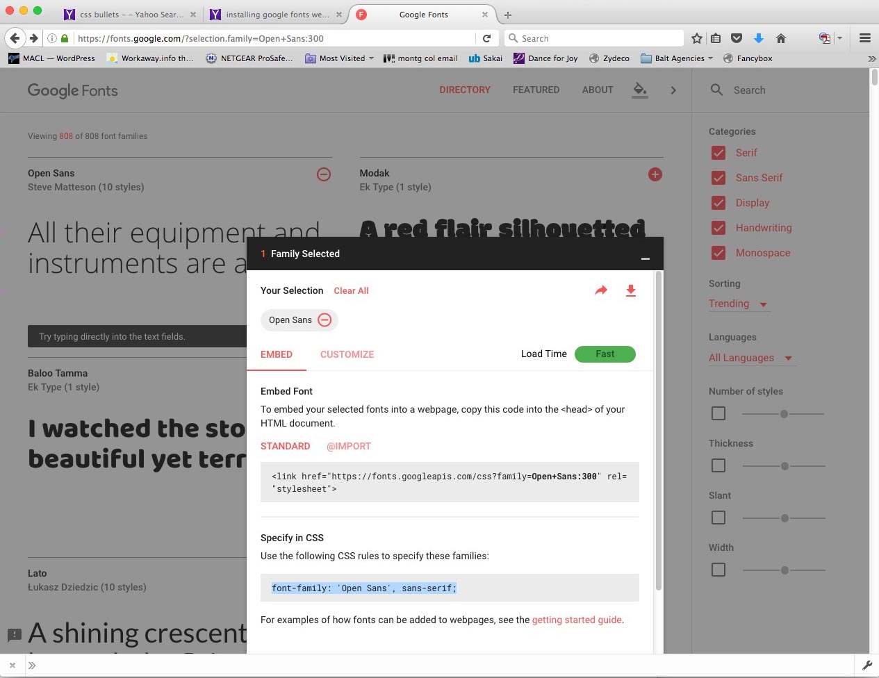Screen dimensions: 879x678
Task: Click the link href embed code box
Action: pyautogui.click(x=450, y=482)
